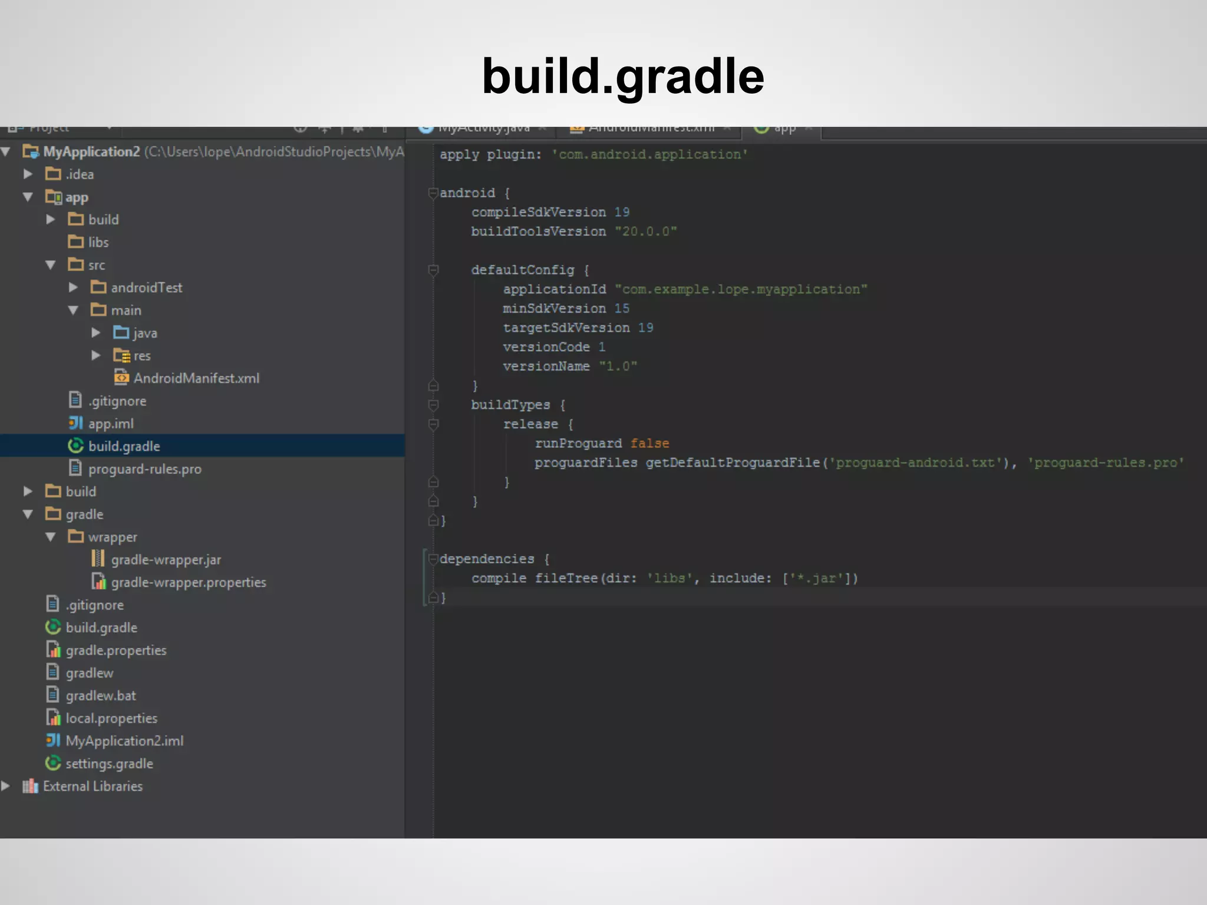Expand the app build folder arrow
1207x905 pixels.
click(51, 219)
